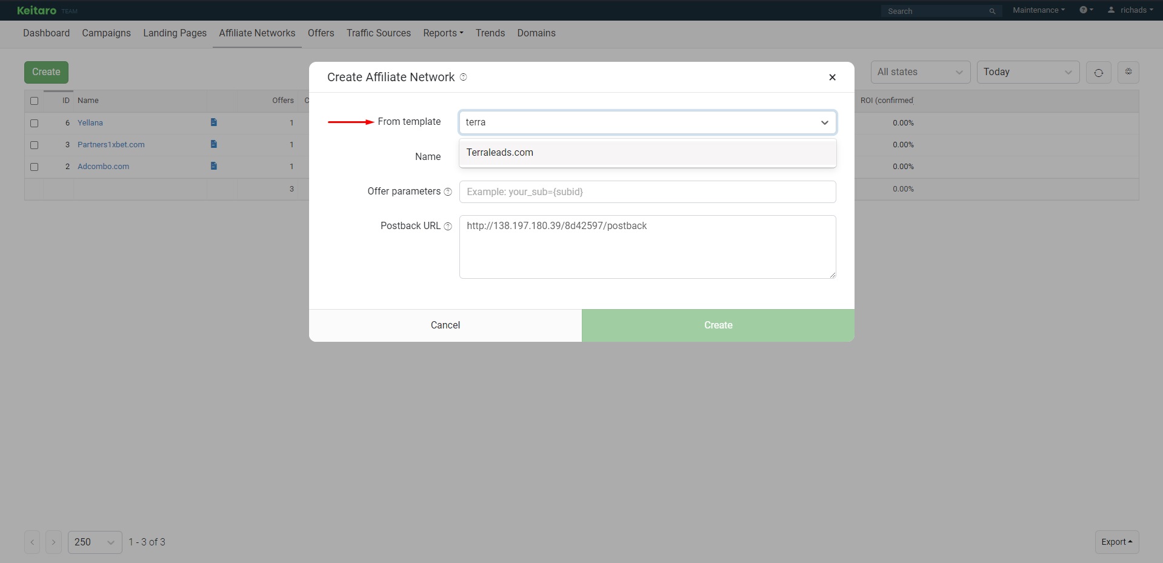Go to the Domains tab

[x=536, y=33]
